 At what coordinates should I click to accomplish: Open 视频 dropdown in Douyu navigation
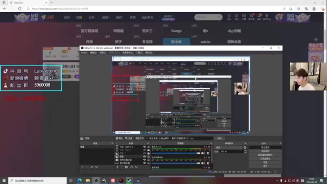(x=105, y=17)
